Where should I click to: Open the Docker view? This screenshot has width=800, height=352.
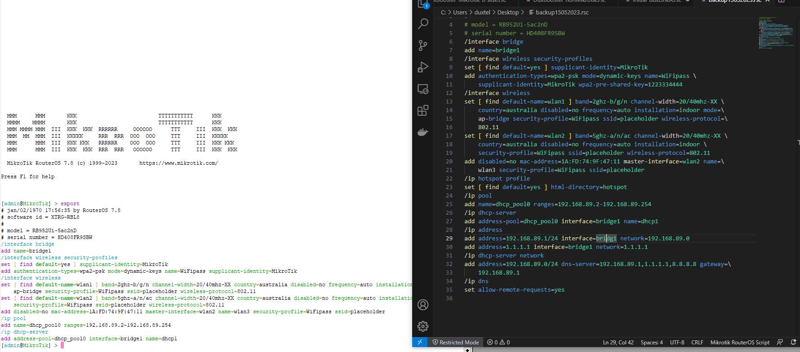pyautogui.click(x=423, y=132)
